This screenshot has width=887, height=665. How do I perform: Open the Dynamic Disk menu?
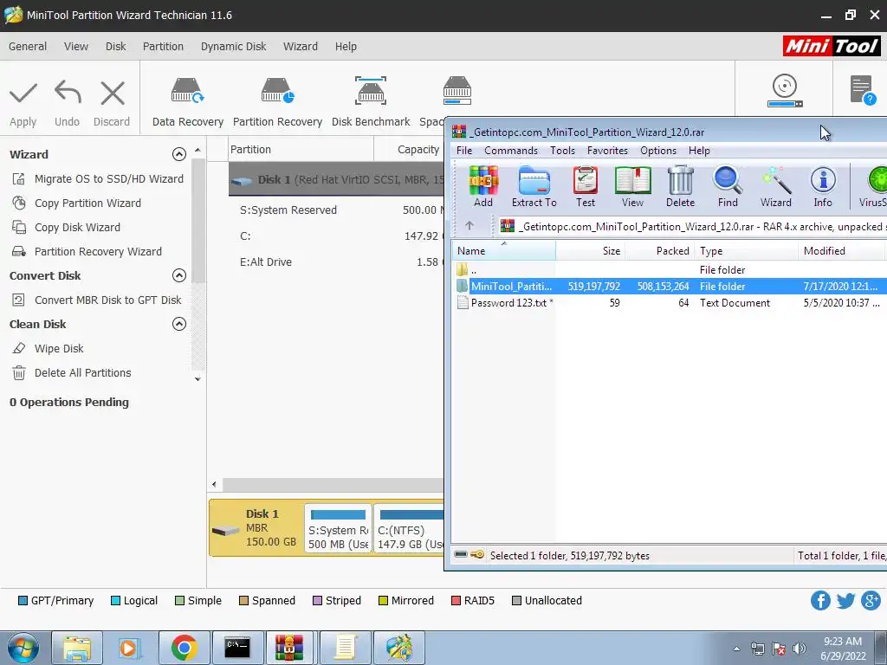[233, 47]
